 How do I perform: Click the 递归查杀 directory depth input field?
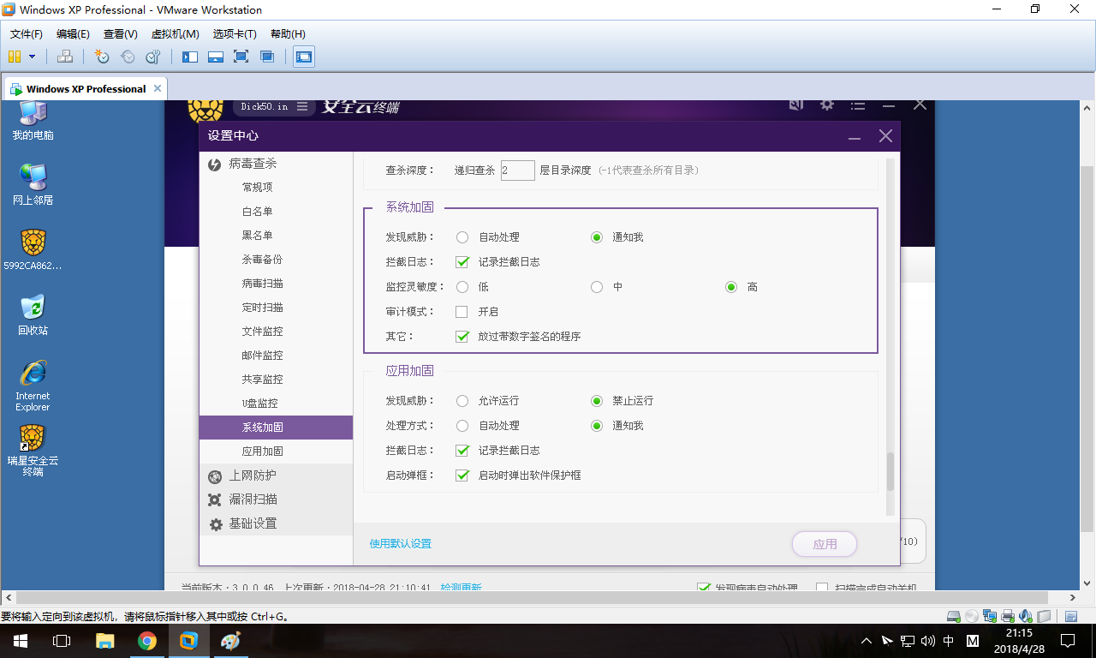point(518,170)
